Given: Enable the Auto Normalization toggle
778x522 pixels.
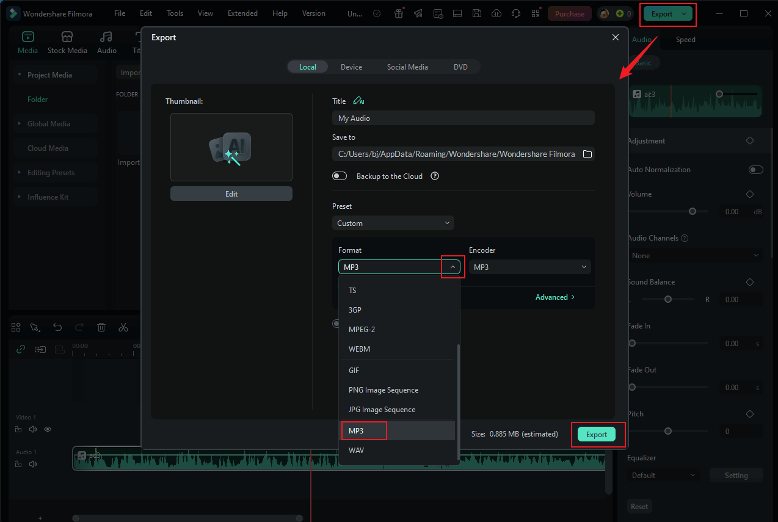Looking at the screenshot, I should (755, 170).
